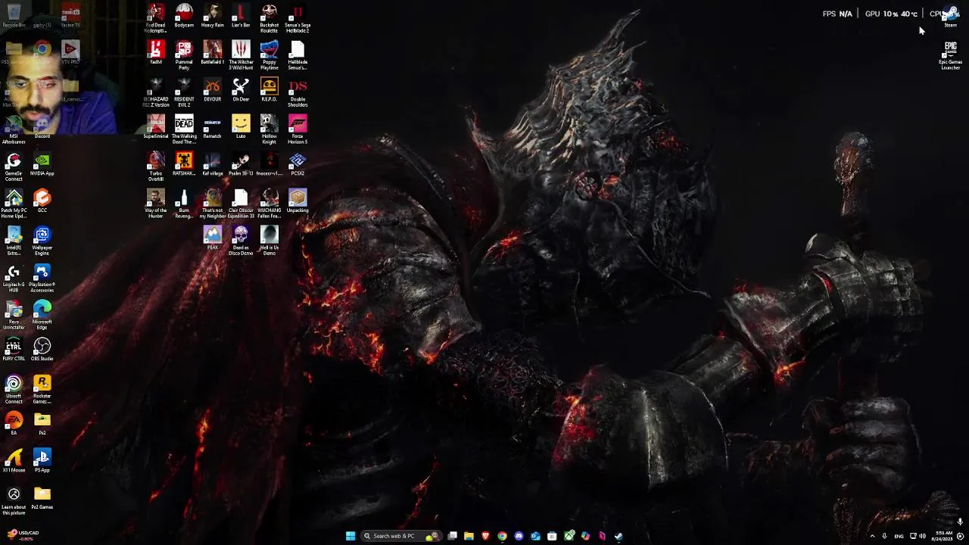Viewport: 969px width, 545px height.
Task: Open the Rockstar Games Launcher icon
Action: pyautogui.click(x=42, y=389)
